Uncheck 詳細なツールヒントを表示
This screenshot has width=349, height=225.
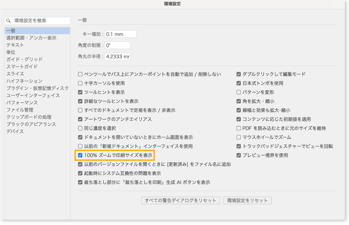click(x=80, y=102)
